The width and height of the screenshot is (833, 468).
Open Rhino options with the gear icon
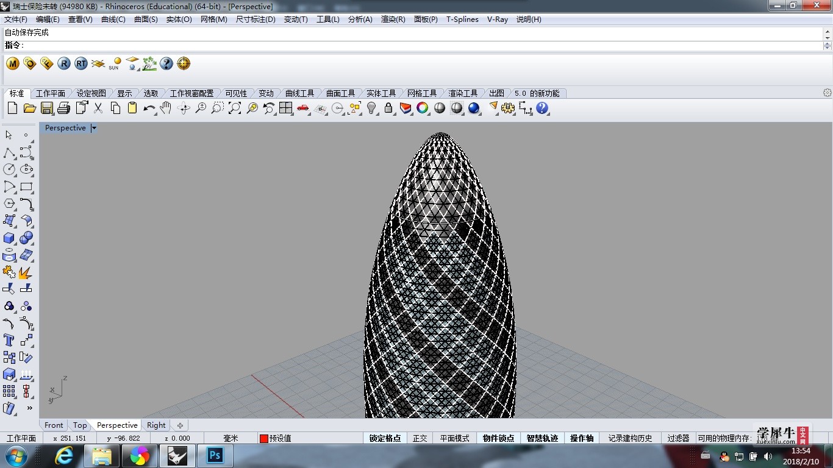508,108
